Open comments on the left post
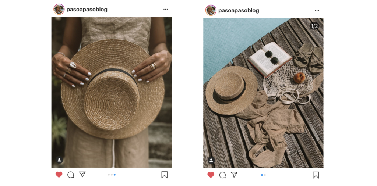377x186 pixels. (x=70, y=175)
